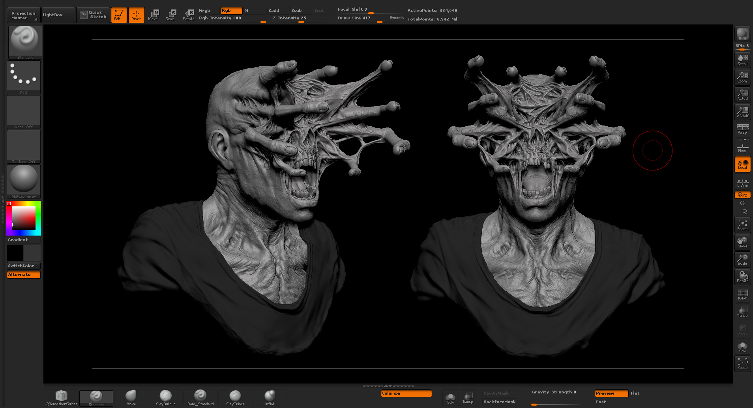
Task: Toggle Dynamic draw size
Action: [x=397, y=18]
